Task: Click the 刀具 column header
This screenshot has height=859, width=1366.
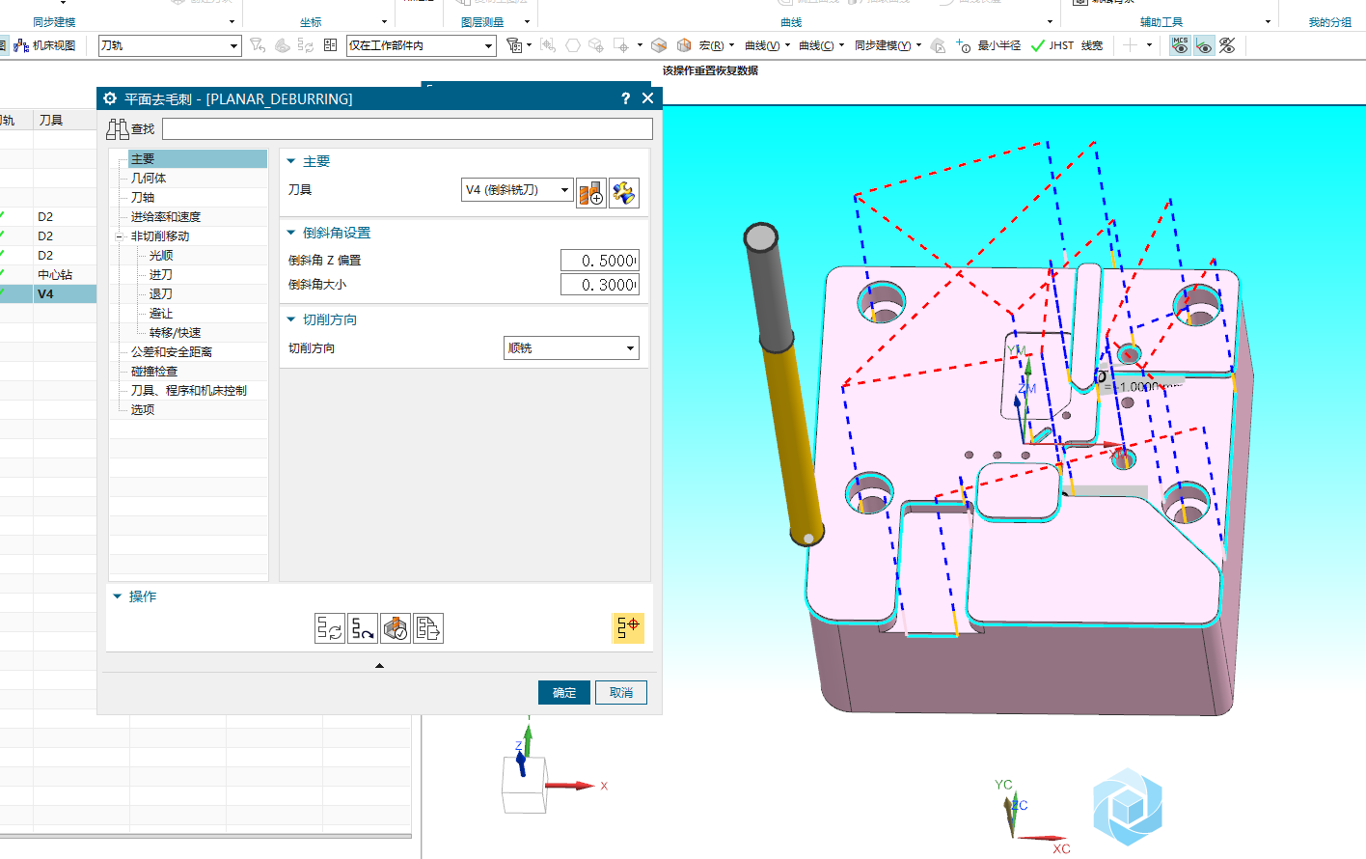Action: click(x=64, y=120)
